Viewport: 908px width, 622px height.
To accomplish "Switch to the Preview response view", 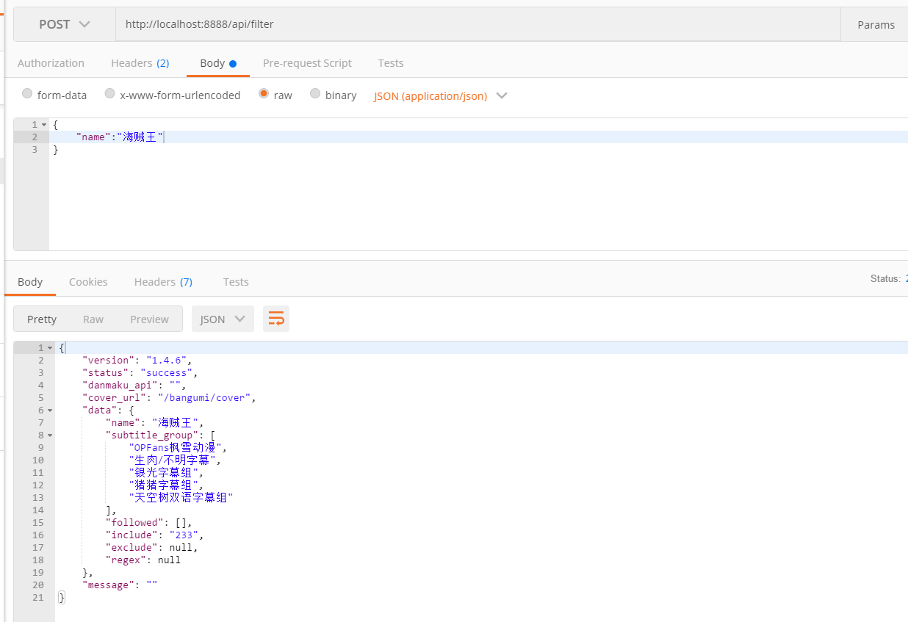I will 150,319.
